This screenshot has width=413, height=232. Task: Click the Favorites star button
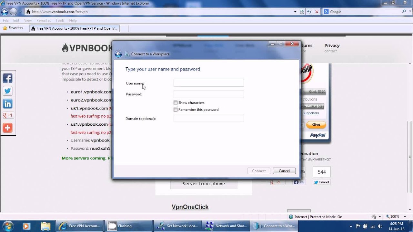point(13,28)
